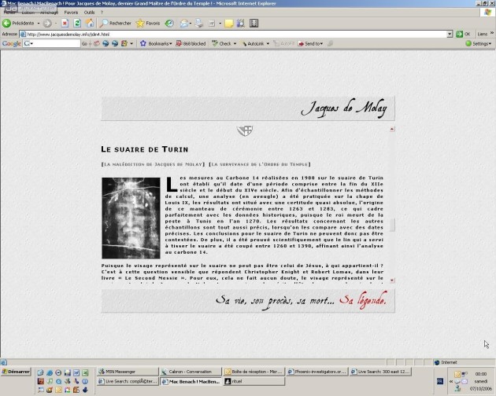
Task: Open the Précédente history dropdown arrow
Action: tap(39, 24)
